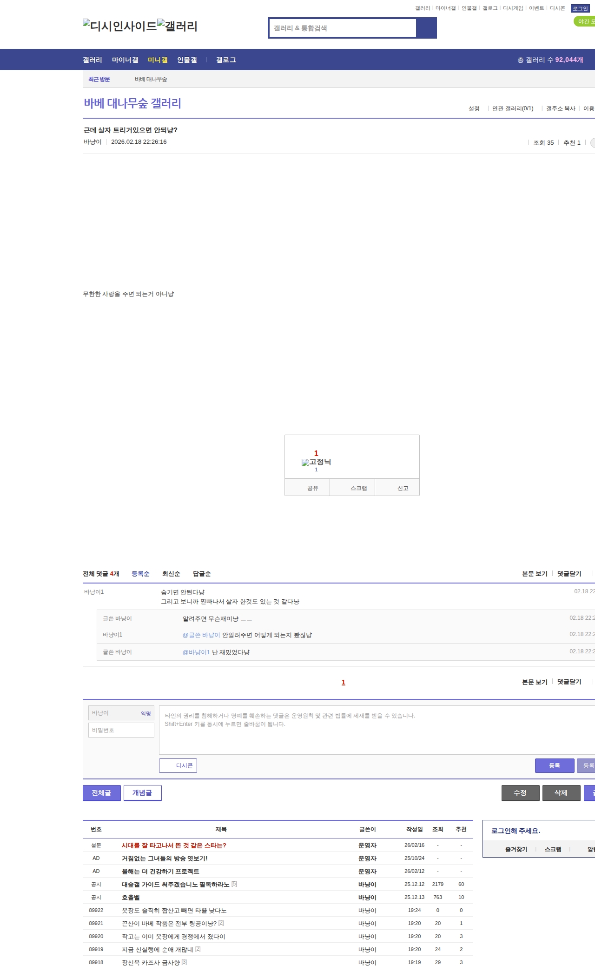The height and width of the screenshot is (966, 595).
Task: Open the 연관 갤러리(0/1) dropdown
Action: point(512,108)
